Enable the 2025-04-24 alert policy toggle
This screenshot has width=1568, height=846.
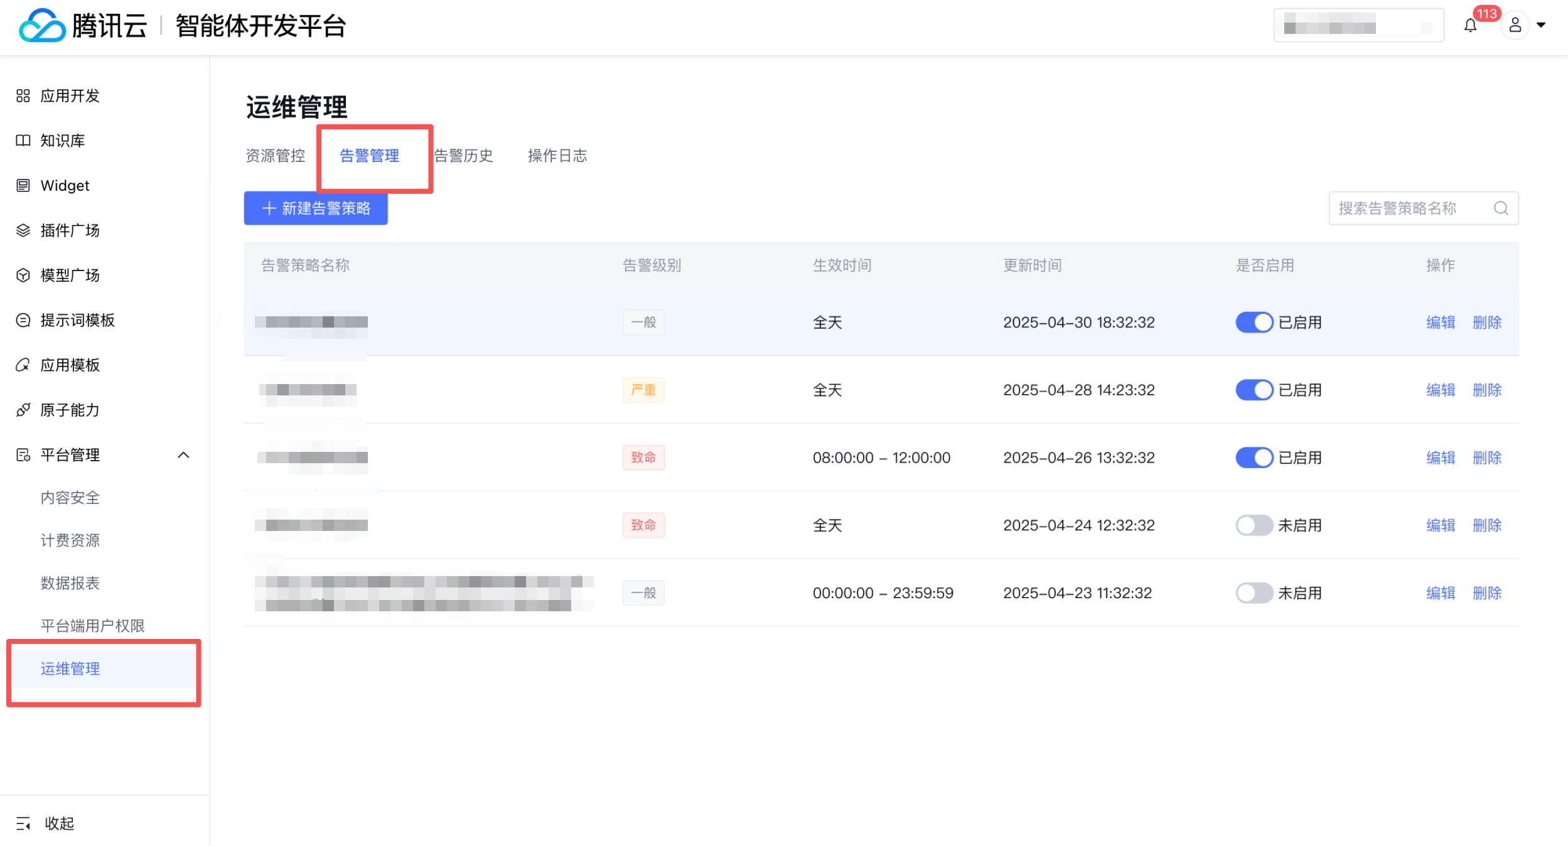coord(1254,525)
